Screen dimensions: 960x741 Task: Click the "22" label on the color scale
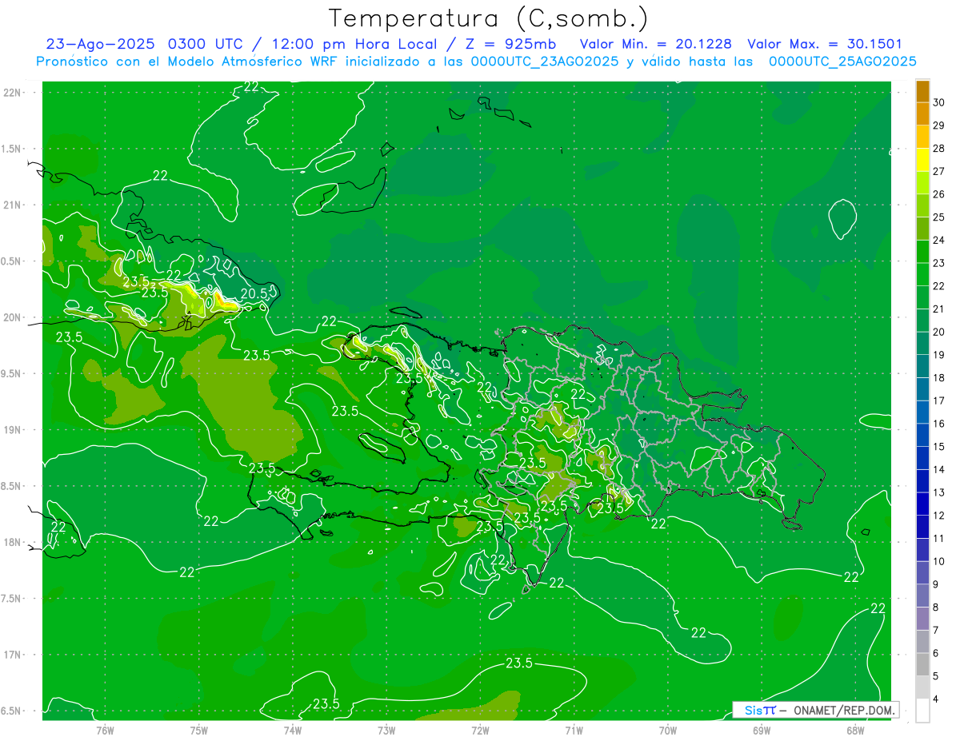[938, 286]
